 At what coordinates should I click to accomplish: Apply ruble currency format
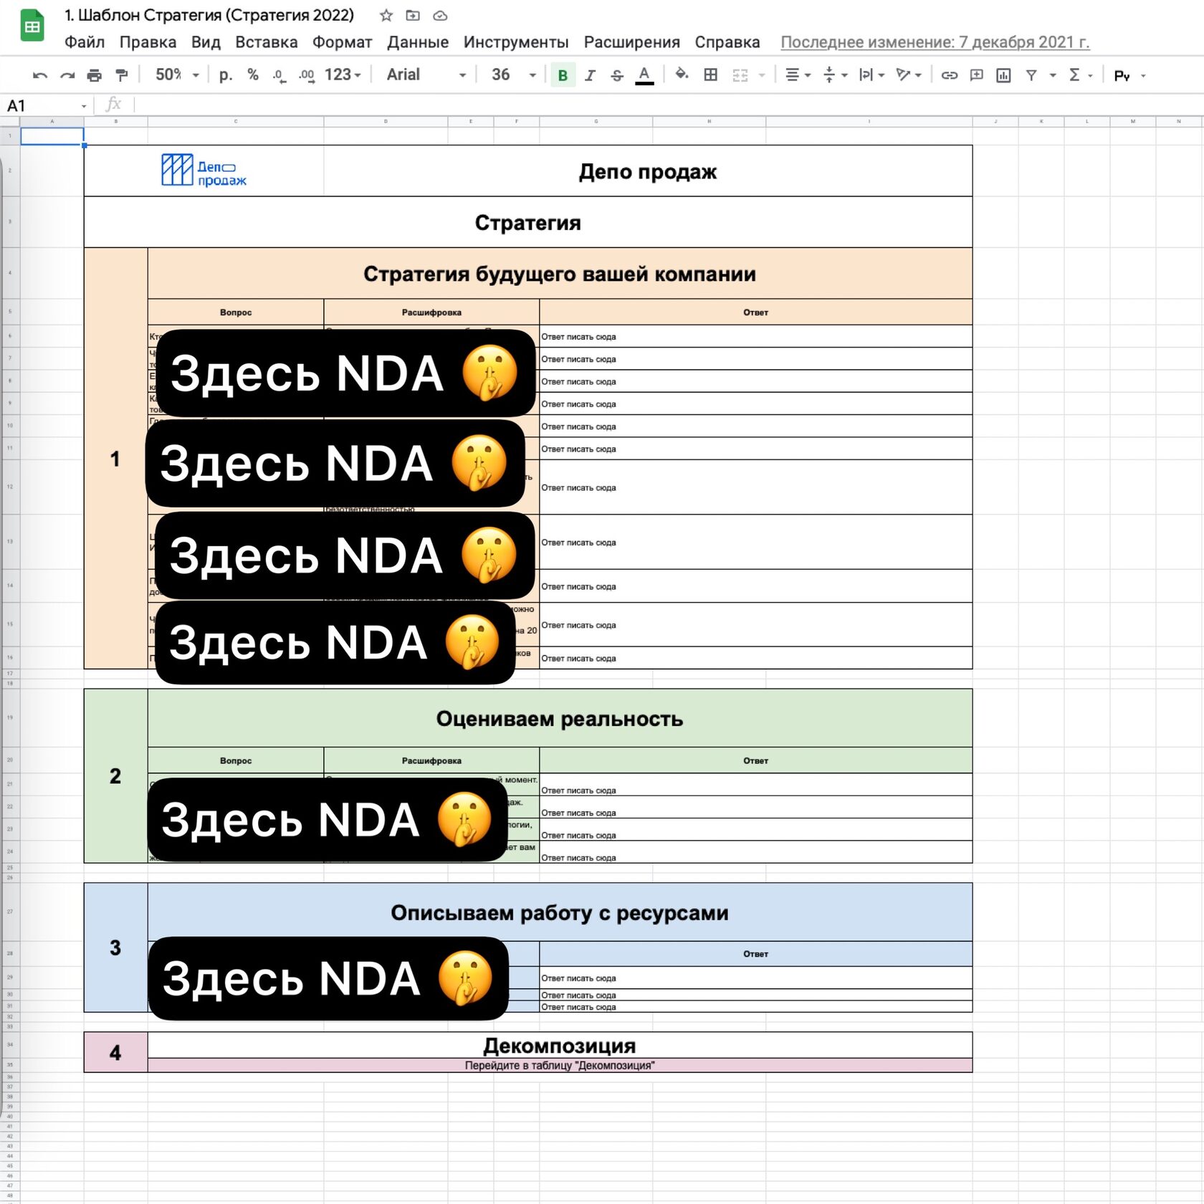click(225, 75)
